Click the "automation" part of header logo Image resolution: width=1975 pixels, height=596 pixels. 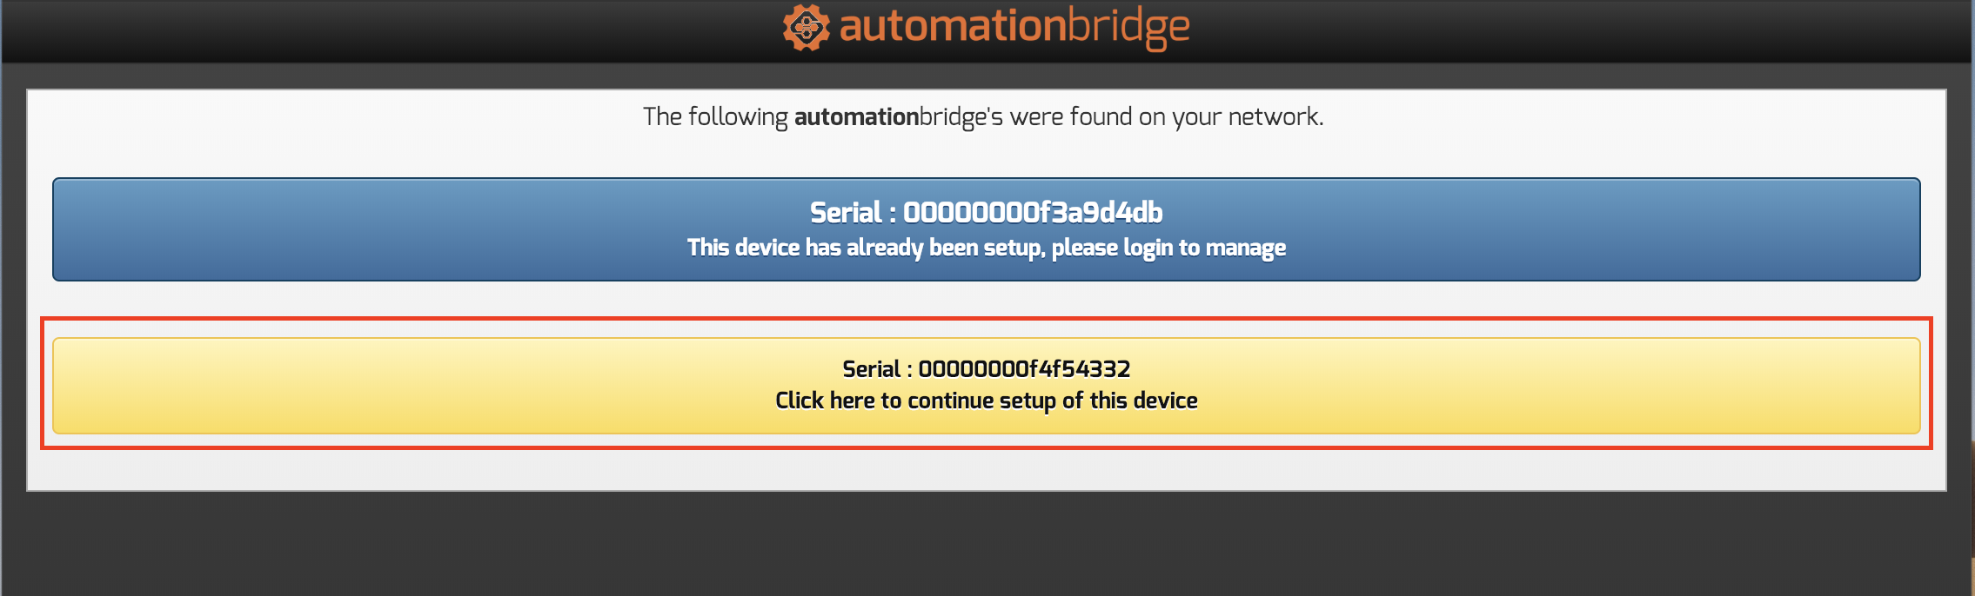click(x=952, y=27)
